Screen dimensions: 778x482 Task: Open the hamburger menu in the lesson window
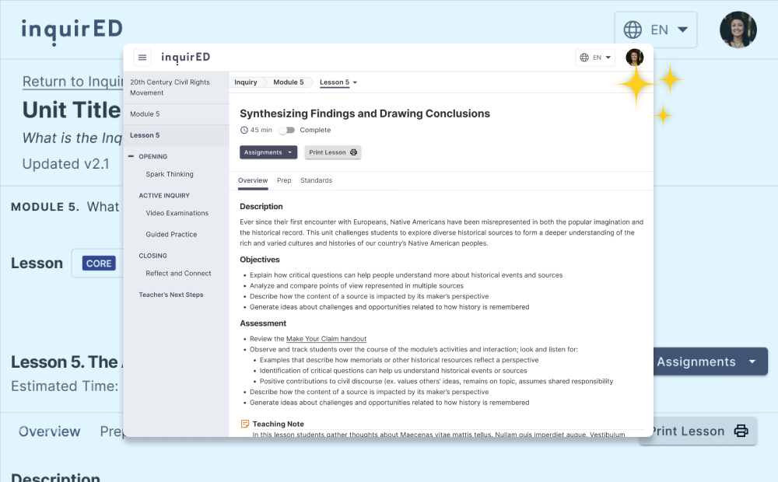[x=142, y=58]
